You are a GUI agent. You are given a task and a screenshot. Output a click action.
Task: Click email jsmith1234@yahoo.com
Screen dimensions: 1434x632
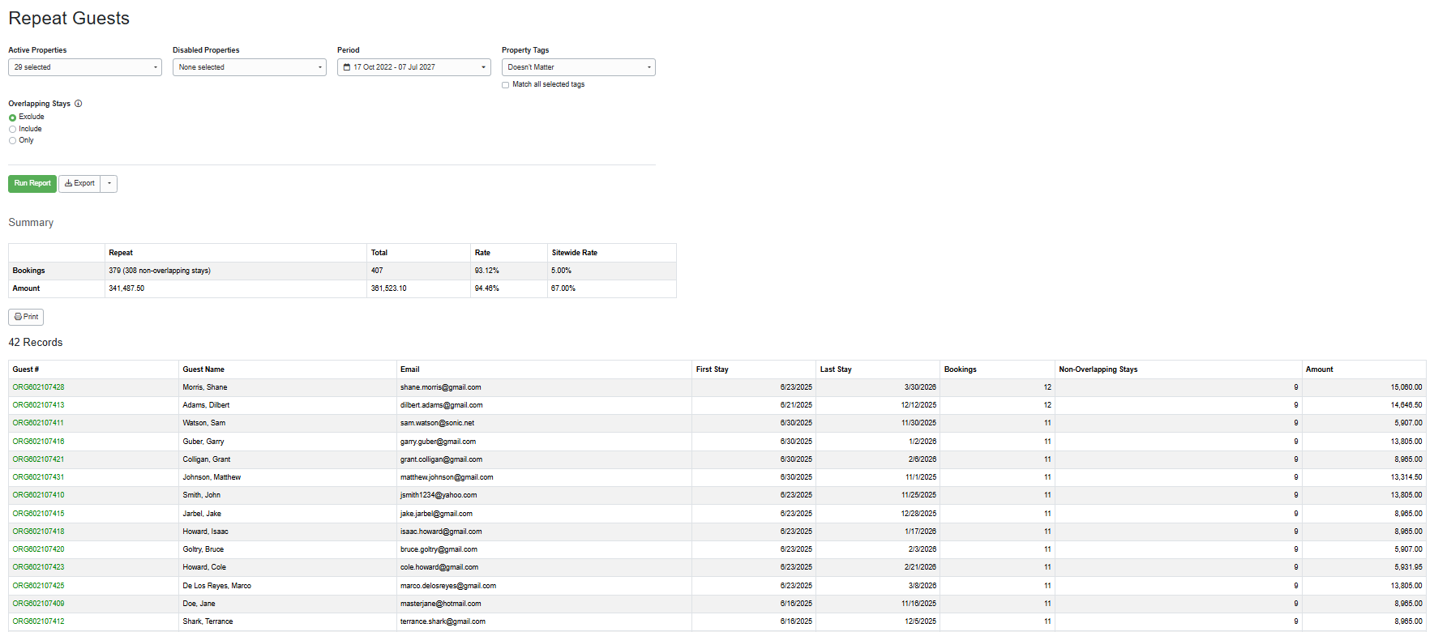[439, 495]
